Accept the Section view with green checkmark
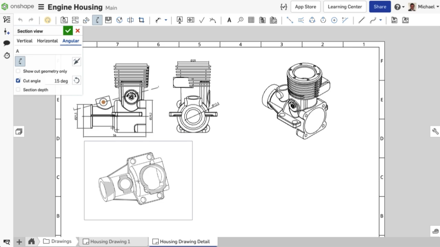This screenshot has width=440, height=247. (x=68, y=31)
